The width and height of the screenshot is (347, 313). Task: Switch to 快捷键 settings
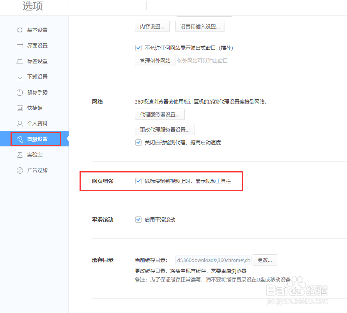(34, 108)
